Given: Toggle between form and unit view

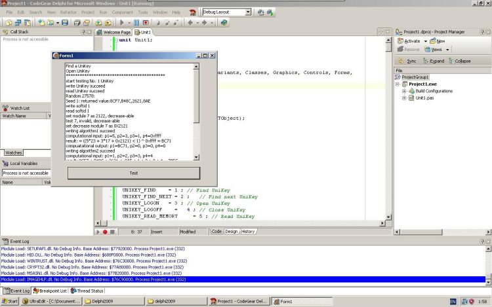Looking at the screenshot, I should coord(28,22).
